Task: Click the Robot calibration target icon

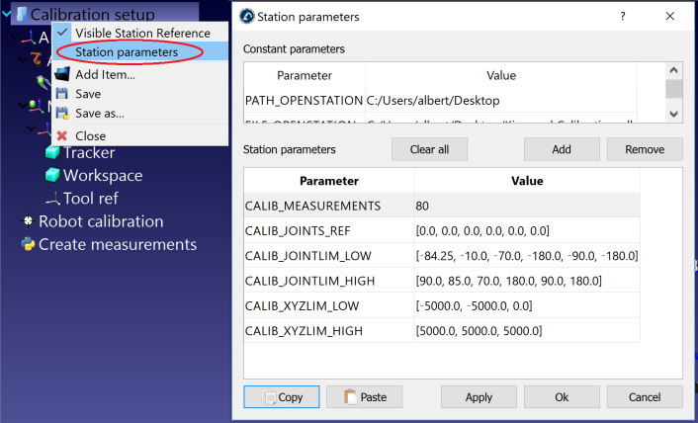Action: click(x=28, y=221)
